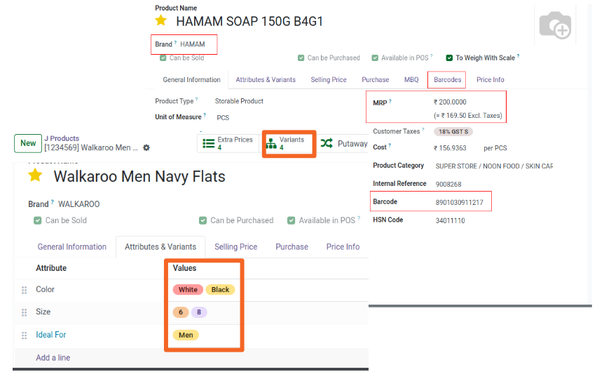Open Selling Price tab on Walkaroo product
Viewport: 597px width, 379px height.
(235, 246)
